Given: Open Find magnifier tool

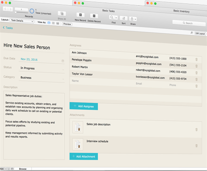Looking at the screenshot, I should click(112, 17).
